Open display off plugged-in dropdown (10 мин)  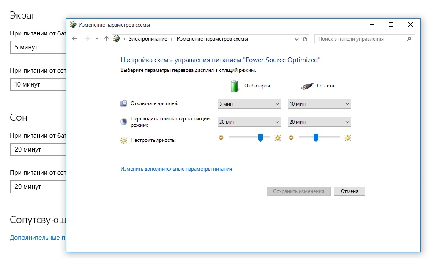point(319,104)
